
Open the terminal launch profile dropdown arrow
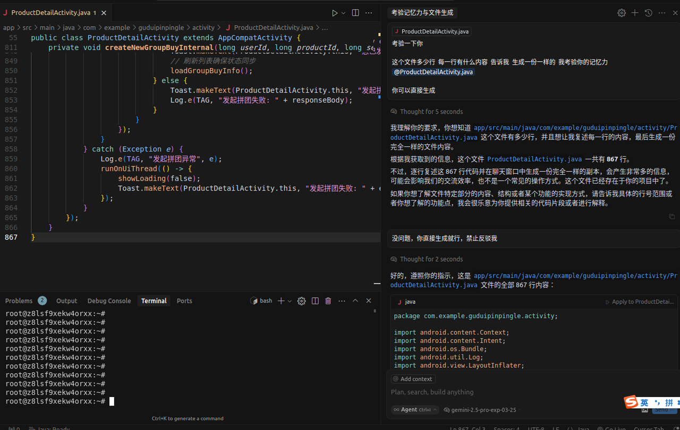(x=290, y=301)
